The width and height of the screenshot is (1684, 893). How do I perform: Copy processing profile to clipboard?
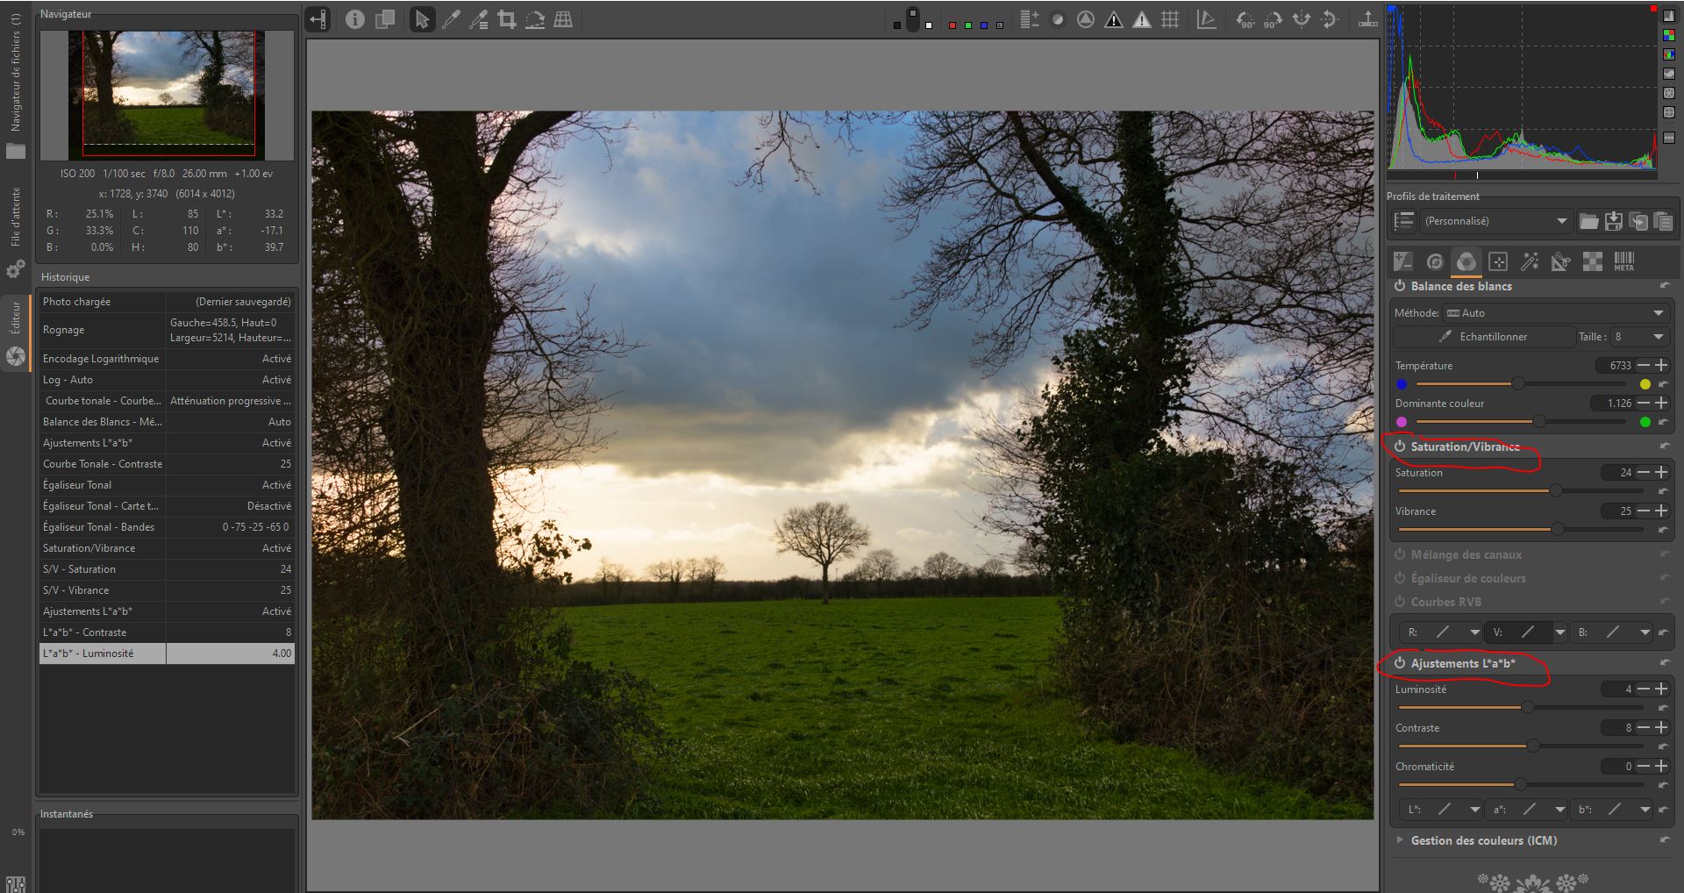[1638, 221]
